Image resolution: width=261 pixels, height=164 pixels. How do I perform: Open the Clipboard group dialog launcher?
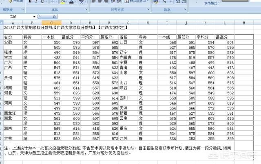[x=22, y=9]
